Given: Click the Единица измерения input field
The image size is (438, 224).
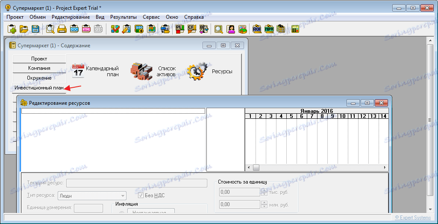Looking at the screenshot, I should coord(88,208).
